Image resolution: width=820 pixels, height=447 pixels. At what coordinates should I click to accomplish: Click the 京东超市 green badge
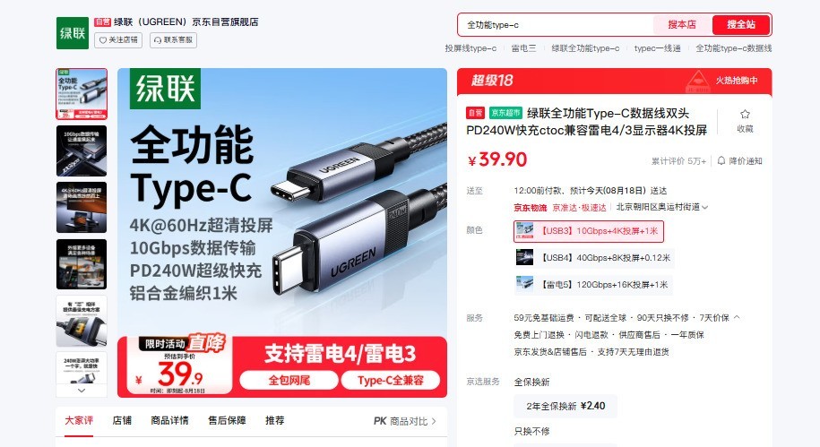[x=505, y=113]
